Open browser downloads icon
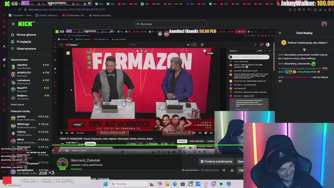Screen dimensions: 334x188 325,10
